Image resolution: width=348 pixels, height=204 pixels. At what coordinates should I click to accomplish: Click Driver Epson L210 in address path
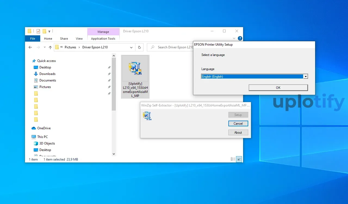pyautogui.click(x=95, y=47)
